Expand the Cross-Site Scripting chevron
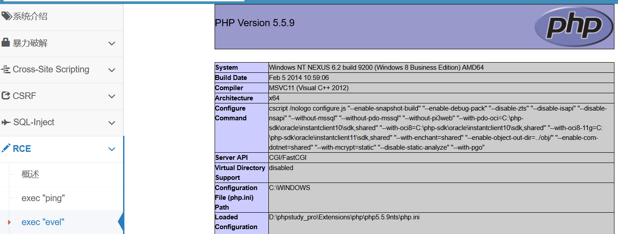The height and width of the screenshot is (234, 618). [112, 70]
